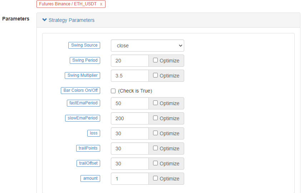Image resolution: width=304 pixels, height=193 pixels.
Task: Select the amount input field
Action: click(129, 179)
